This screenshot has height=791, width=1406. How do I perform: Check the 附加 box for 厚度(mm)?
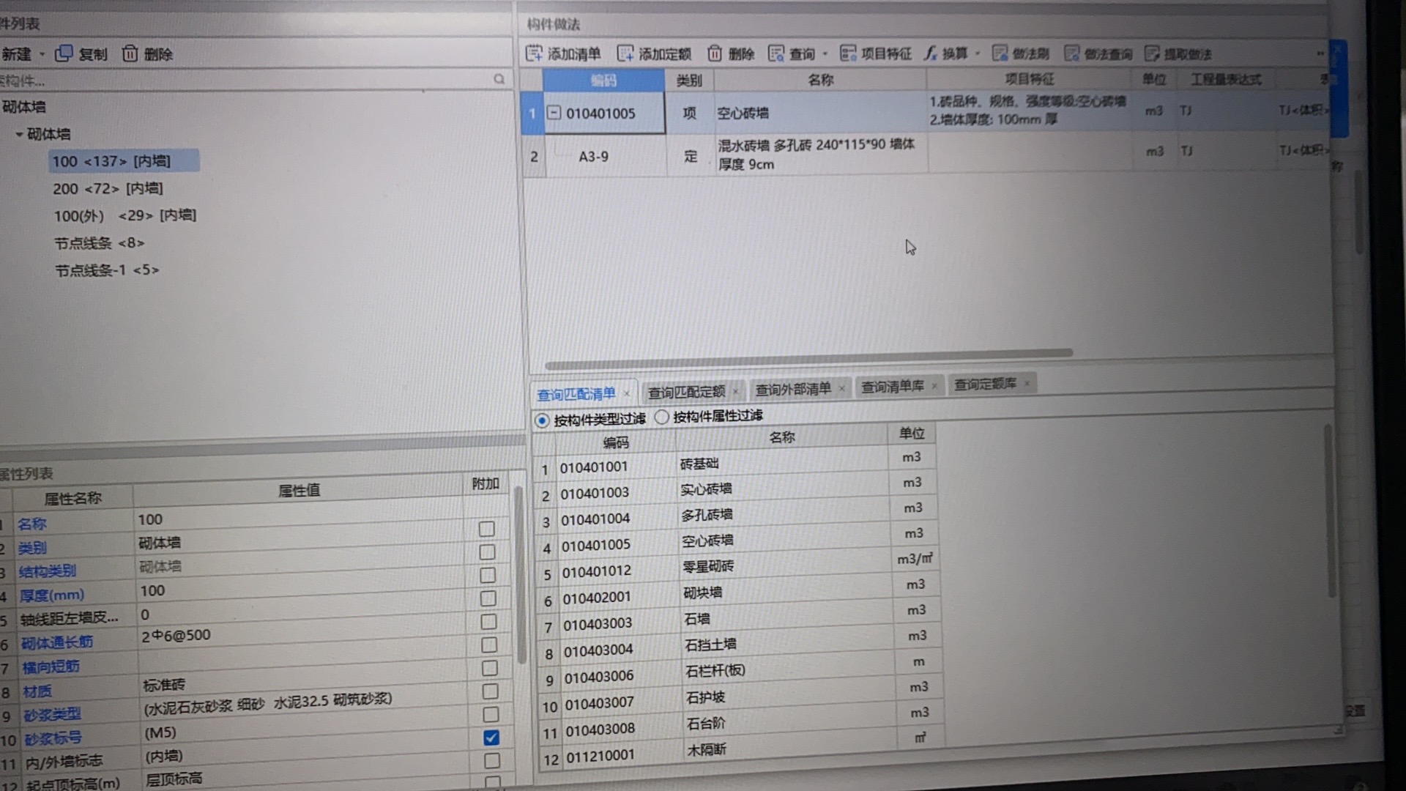tap(488, 598)
